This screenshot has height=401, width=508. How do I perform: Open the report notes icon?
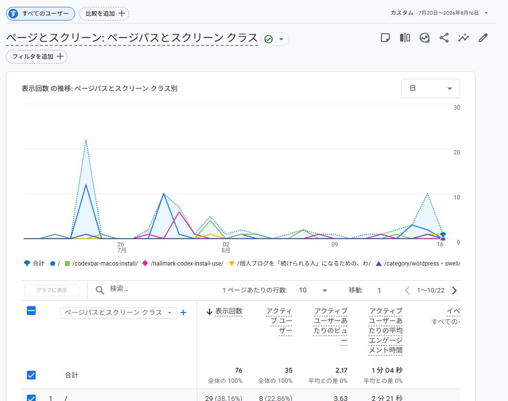[385, 38]
